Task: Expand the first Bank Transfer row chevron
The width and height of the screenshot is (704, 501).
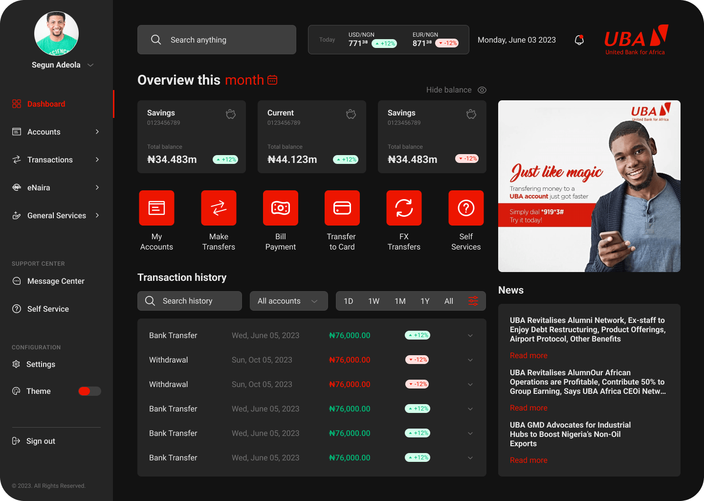Action: (x=470, y=336)
